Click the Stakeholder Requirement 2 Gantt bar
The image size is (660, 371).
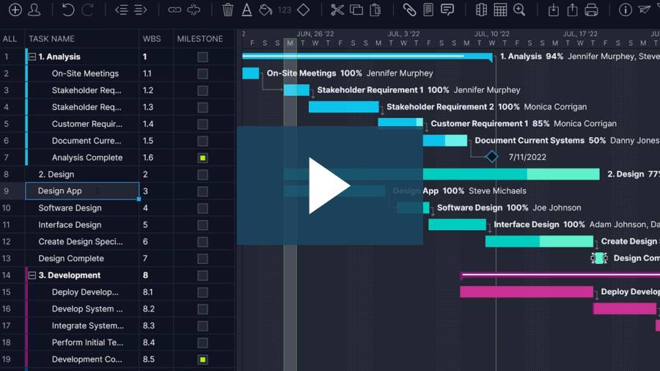pos(343,107)
